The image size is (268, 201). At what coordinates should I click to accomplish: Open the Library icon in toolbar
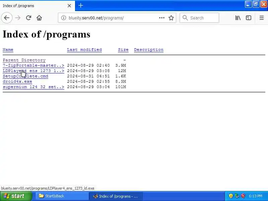pos(238,18)
